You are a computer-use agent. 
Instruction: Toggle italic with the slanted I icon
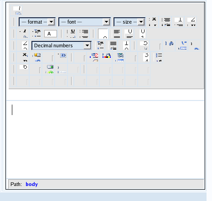point(25,31)
